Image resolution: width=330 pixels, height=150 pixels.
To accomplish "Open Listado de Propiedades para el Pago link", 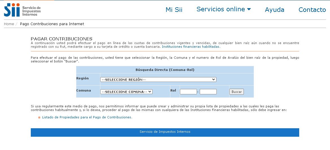I will [87, 117].
